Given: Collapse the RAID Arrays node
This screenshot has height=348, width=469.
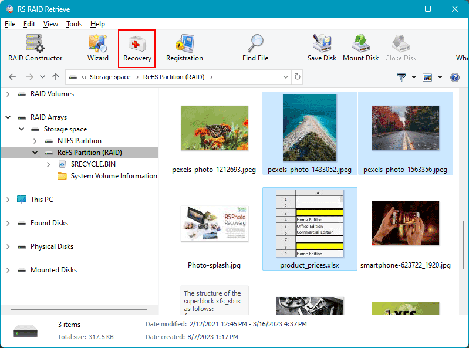Looking at the screenshot, I should [x=8, y=117].
